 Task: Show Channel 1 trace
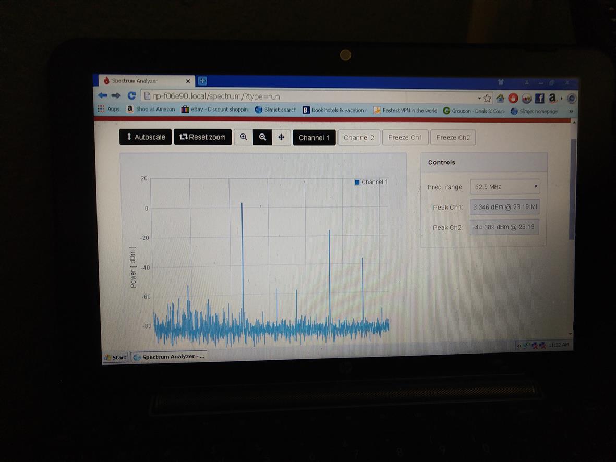click(x=314, y=138)
